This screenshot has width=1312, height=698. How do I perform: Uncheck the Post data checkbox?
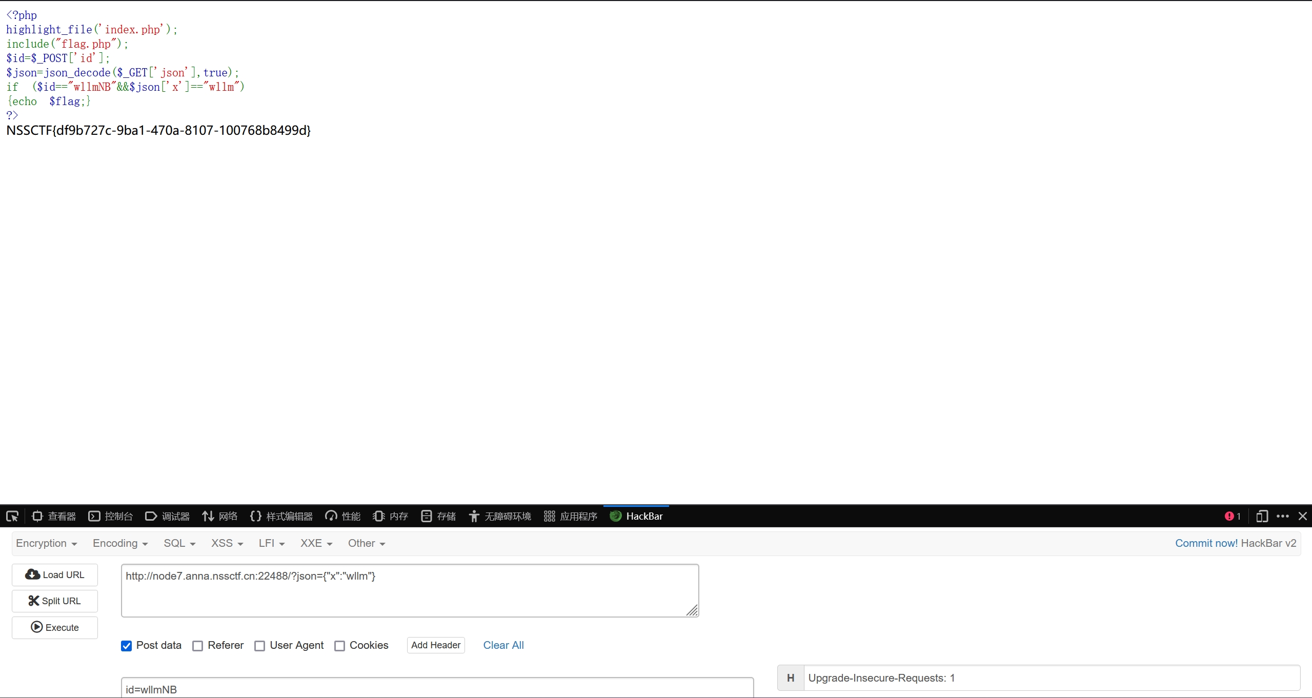[x=127, y=646]
